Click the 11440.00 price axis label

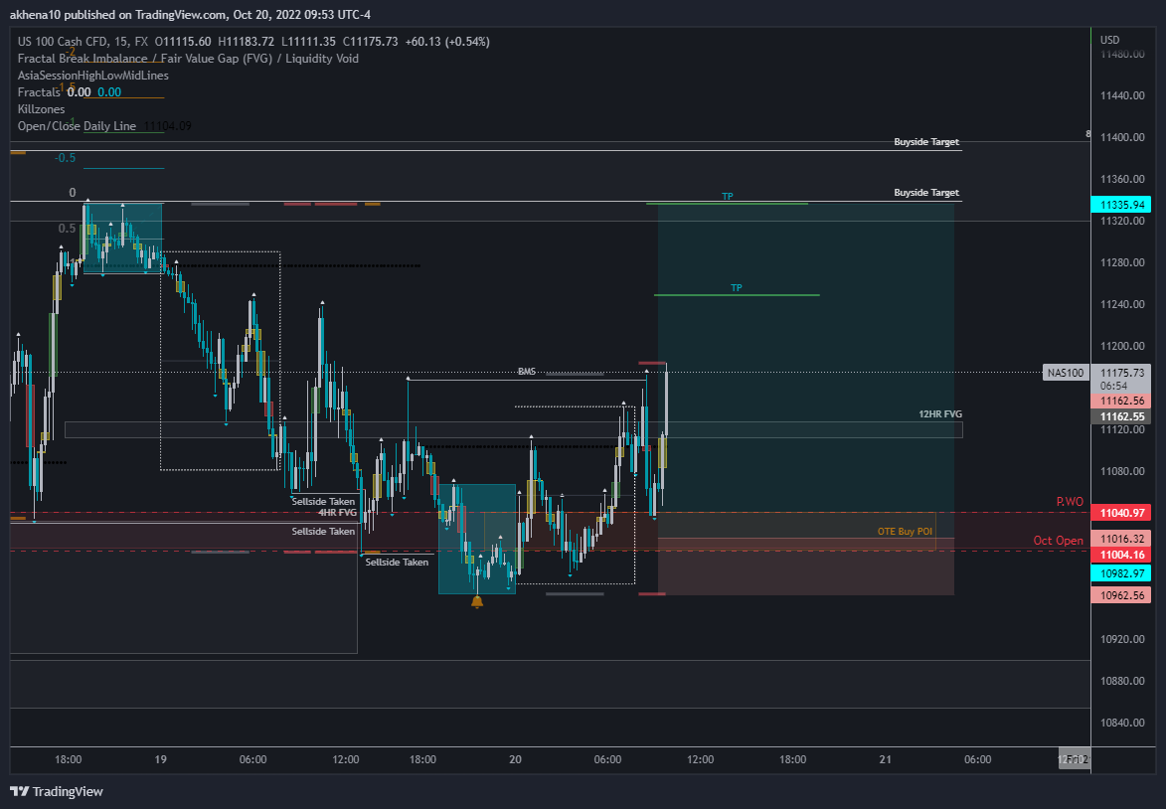(x=1122, y=95)
